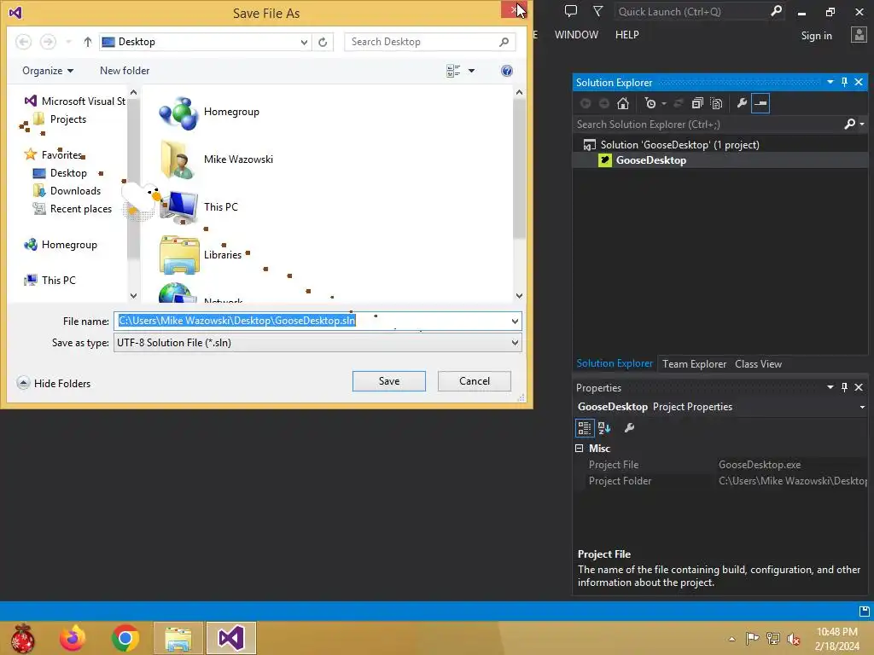Select the Project Folder property row
This screenshot has width=874, height=655.
721,481
